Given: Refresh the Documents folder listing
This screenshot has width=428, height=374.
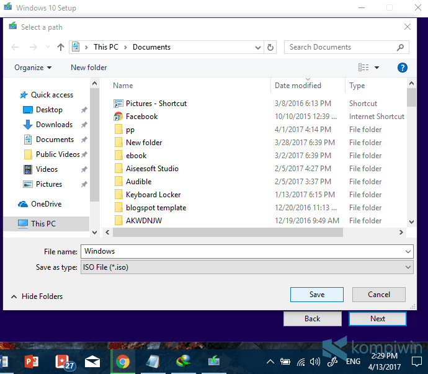Looking at the screenshot, I should (x=270, y=47).
